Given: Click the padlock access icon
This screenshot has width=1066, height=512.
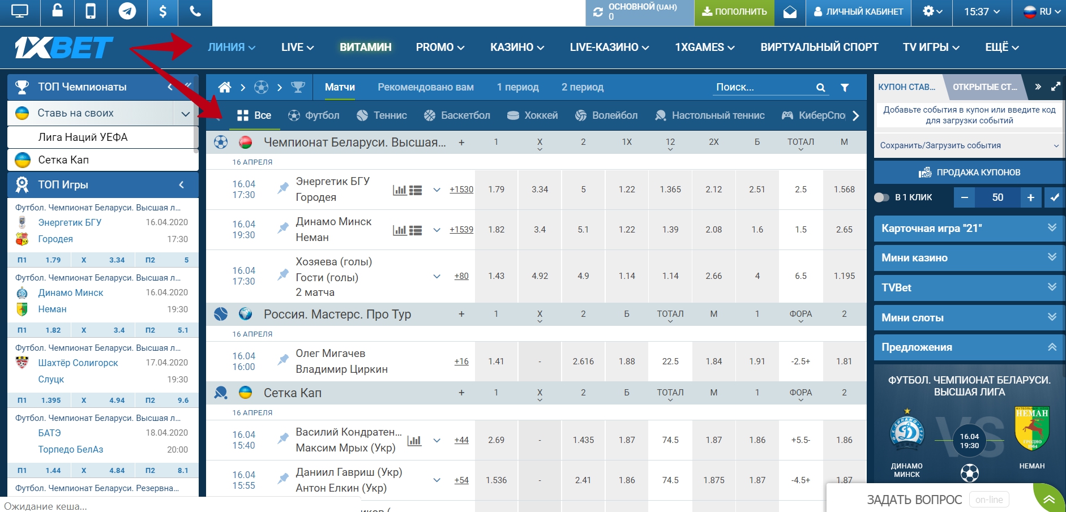Looking at the screenshot, I should click(x=58, y=11).
